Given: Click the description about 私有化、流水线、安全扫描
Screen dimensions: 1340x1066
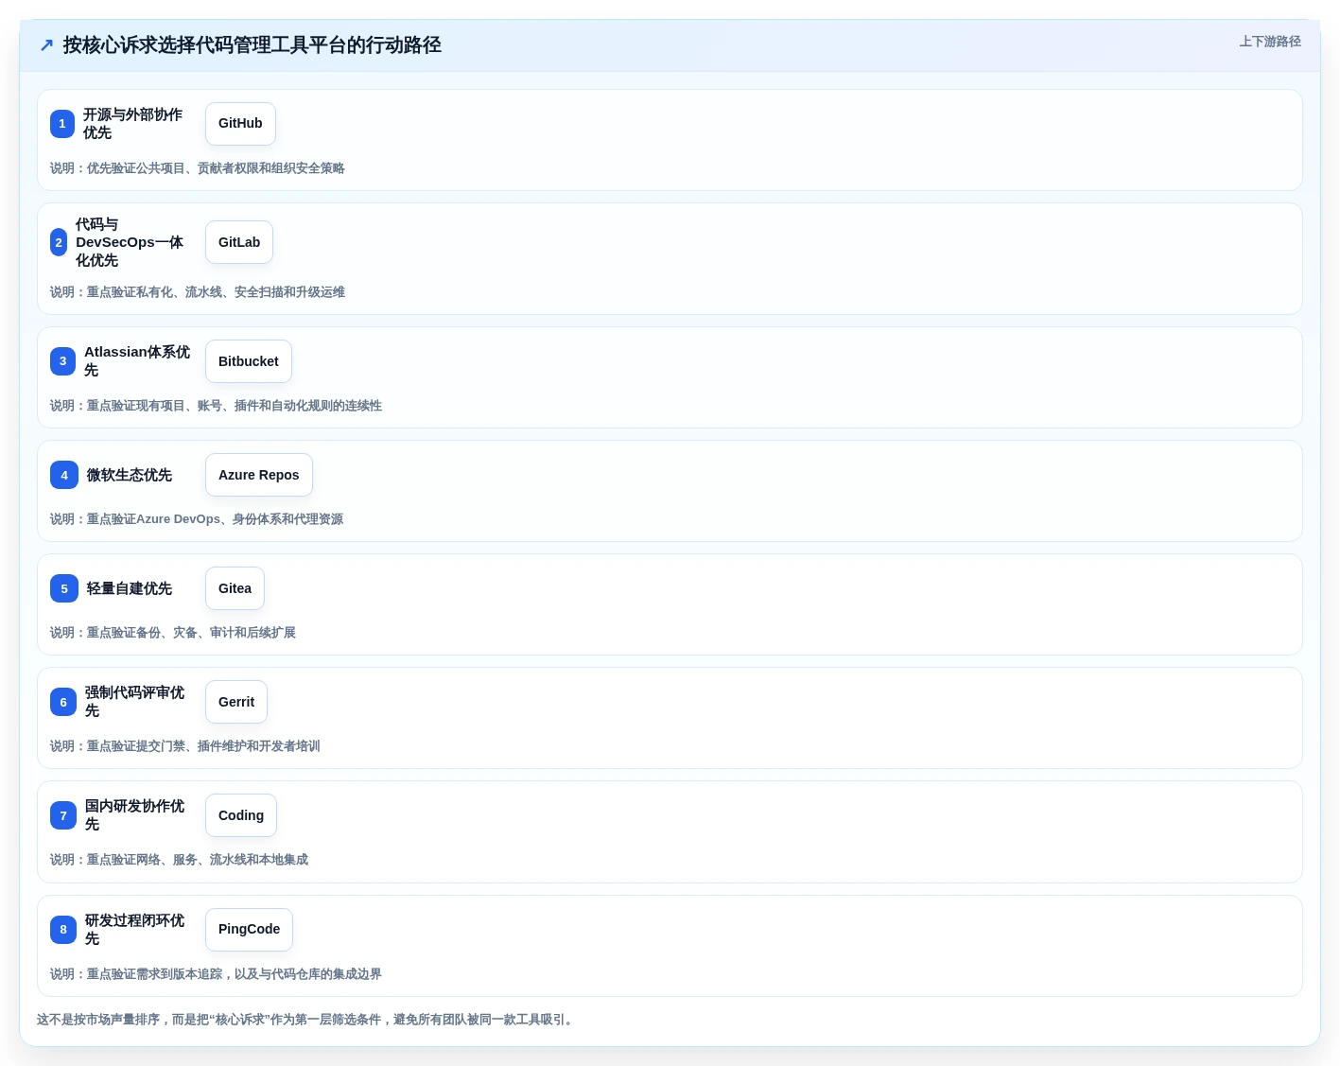Looking at the screenshot, I should [198, 292].
